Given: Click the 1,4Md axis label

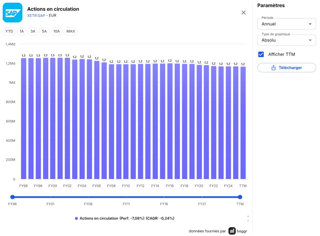Looking at the screenshot, I should [10, 44].
